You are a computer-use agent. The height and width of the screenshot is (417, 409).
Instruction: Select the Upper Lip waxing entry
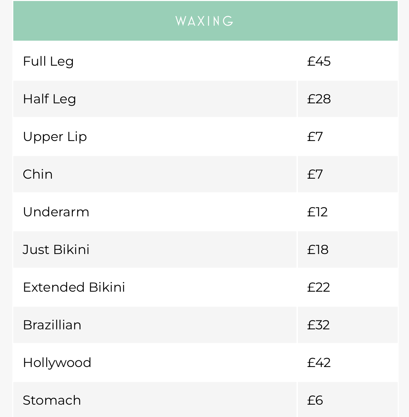(x=55, y=137)
